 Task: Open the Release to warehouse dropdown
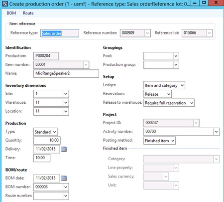169,103
